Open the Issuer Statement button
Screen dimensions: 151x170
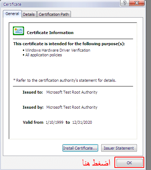point(119,148)
